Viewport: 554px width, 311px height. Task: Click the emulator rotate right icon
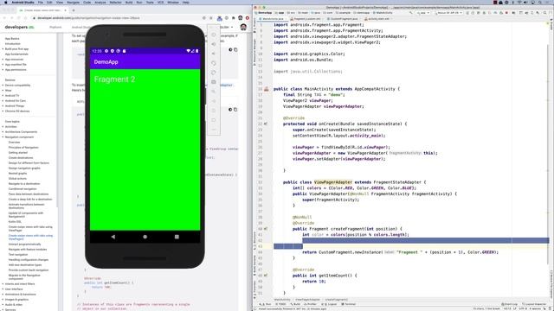pyautogui.click(x=214, y=73)
